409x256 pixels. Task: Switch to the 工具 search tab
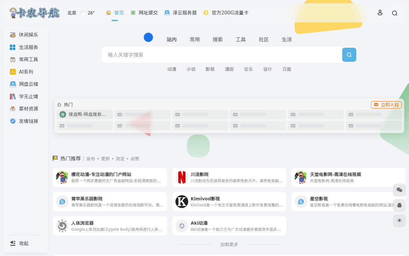[x=241, y=40]
